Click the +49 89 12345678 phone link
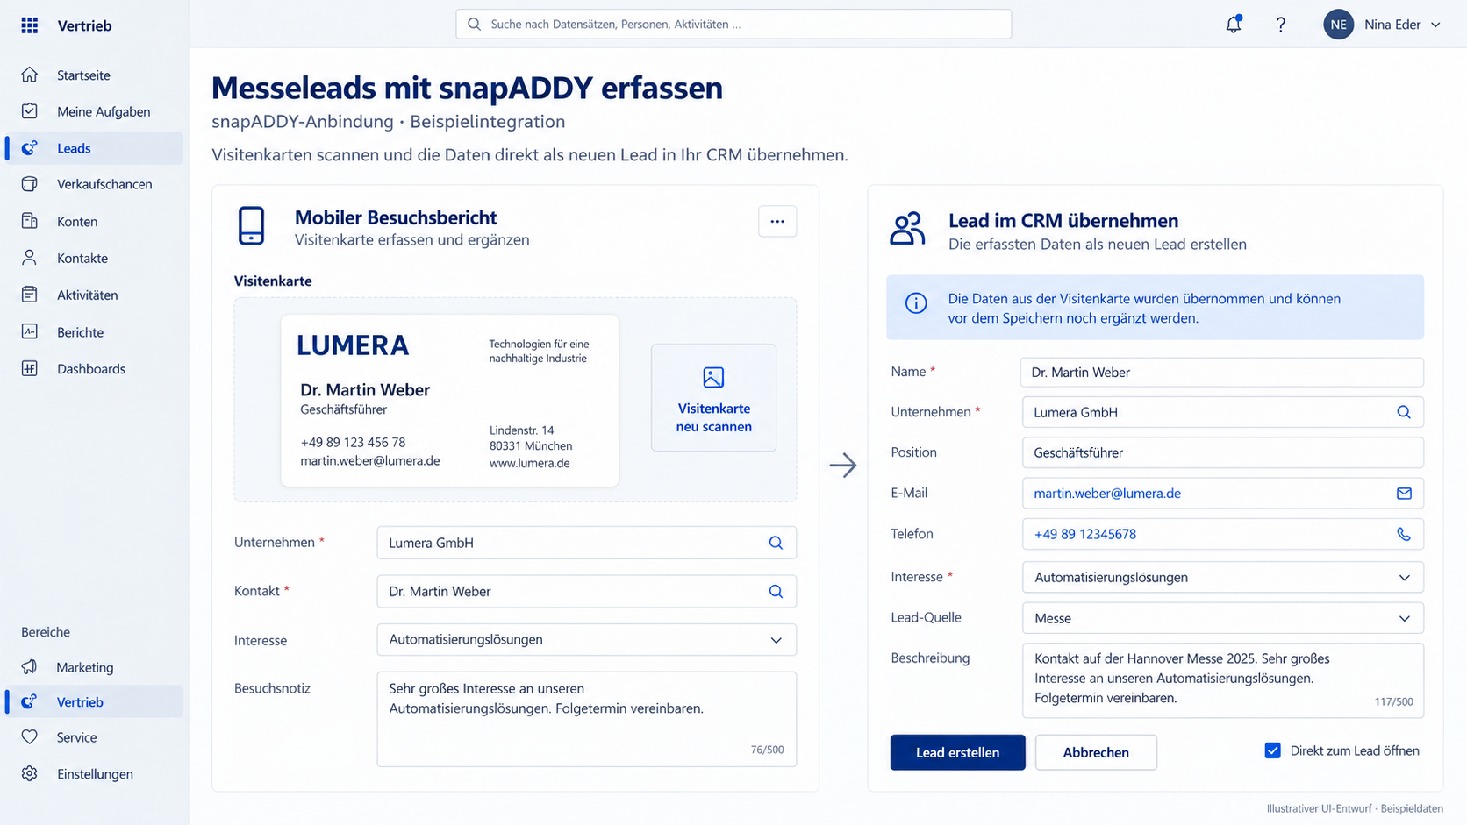The width and height of the screenshot is (1467, 825). point(1085,534)
